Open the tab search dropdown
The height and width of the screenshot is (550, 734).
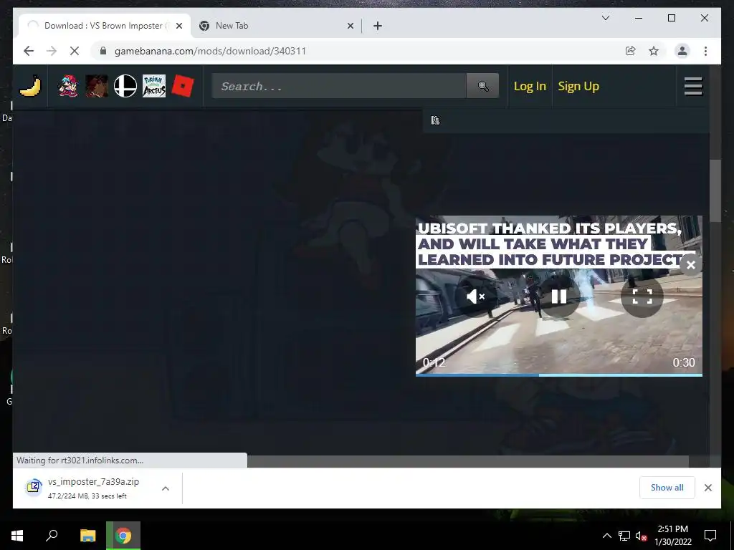(x=605, y=18)
